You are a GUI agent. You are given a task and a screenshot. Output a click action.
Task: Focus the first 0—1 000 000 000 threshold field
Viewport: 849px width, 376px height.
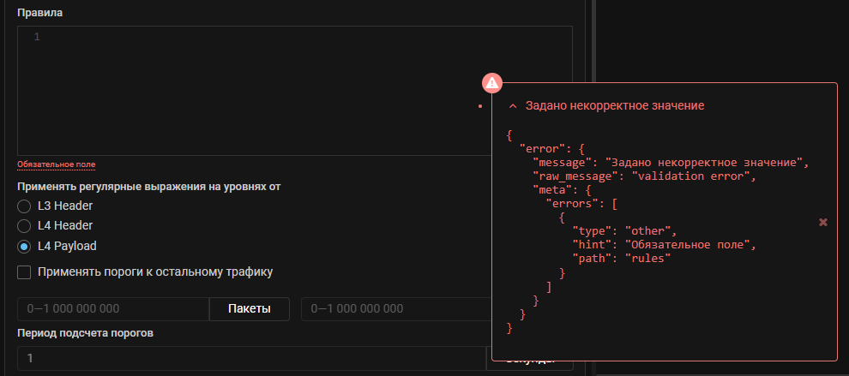click(113, 308)
